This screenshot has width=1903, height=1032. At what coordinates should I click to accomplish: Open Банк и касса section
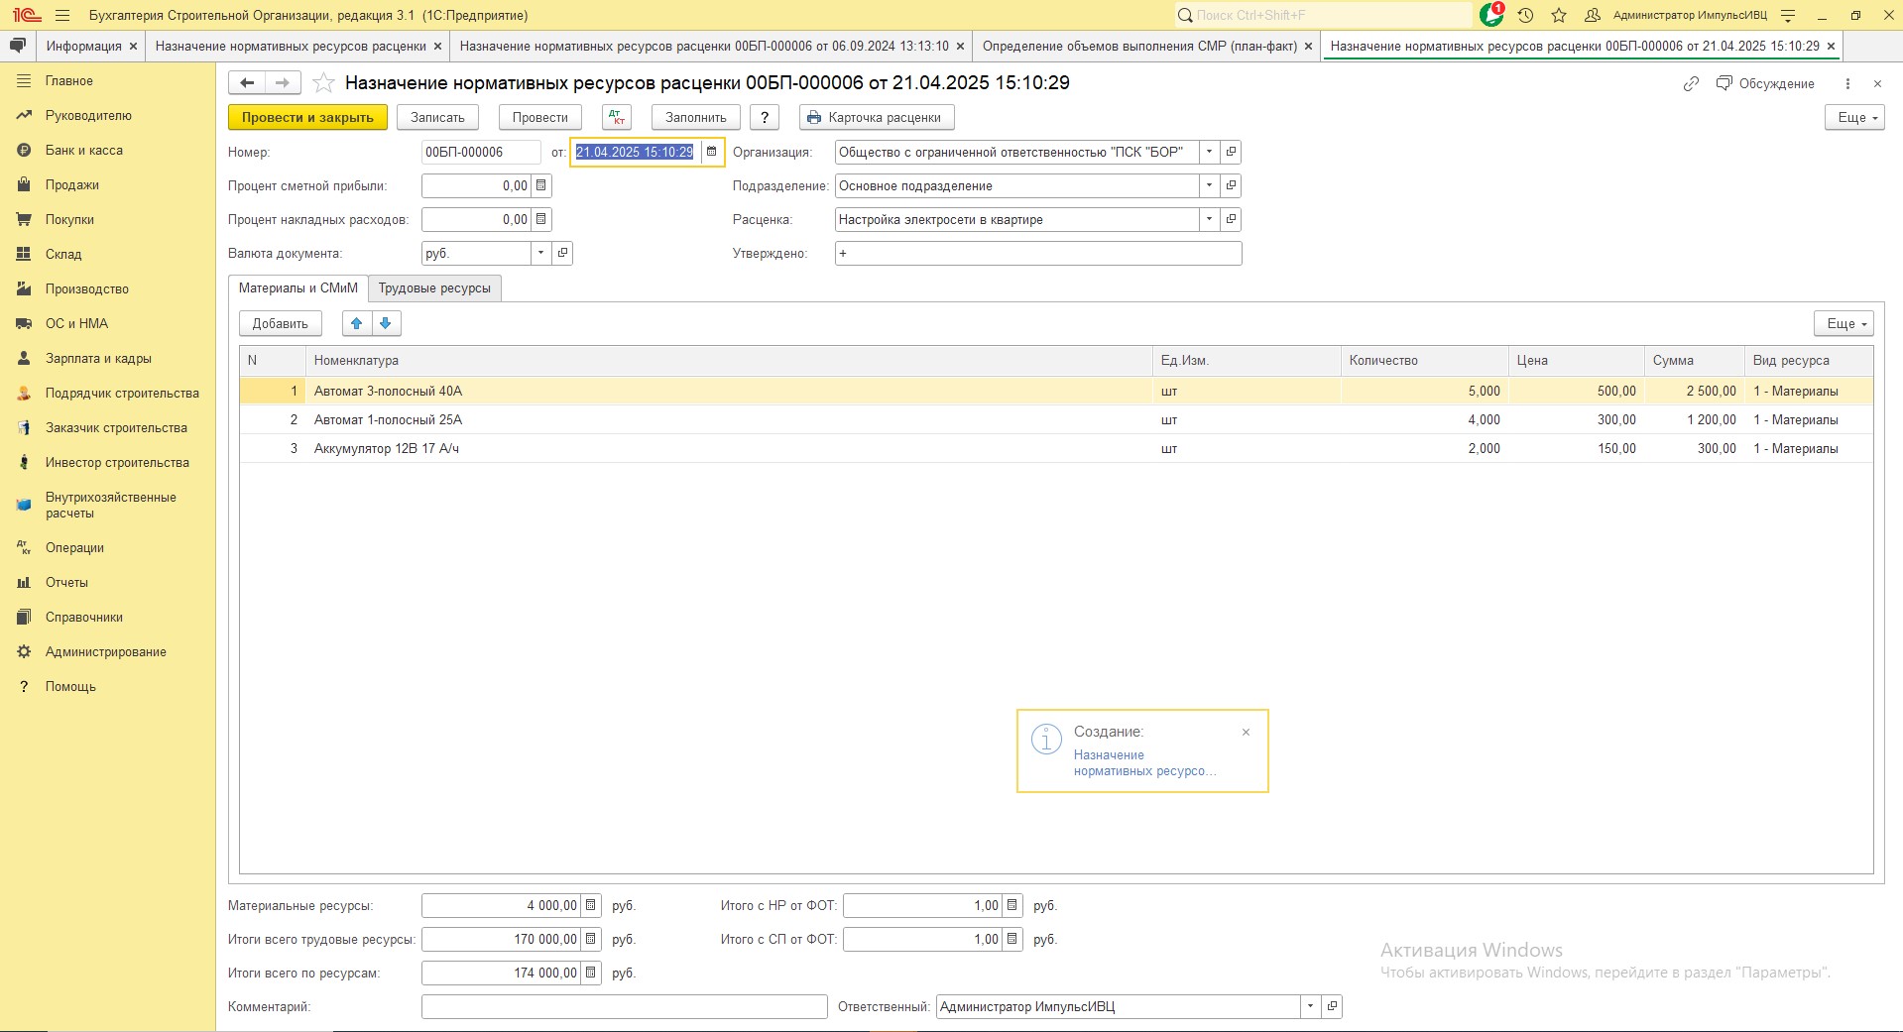pos(84,151)
